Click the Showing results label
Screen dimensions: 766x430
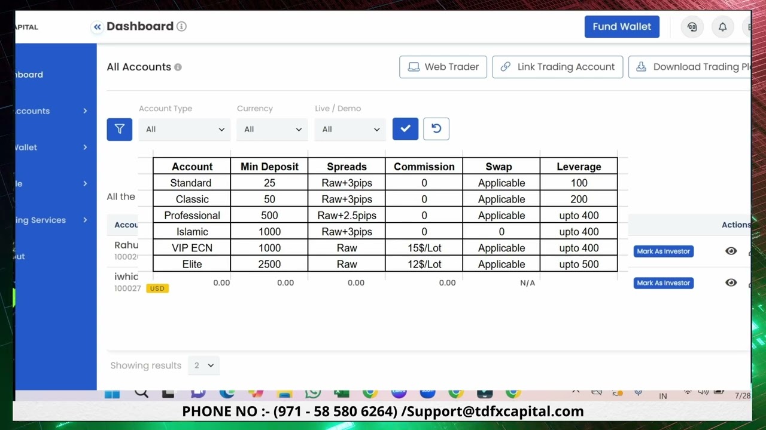click(146, 365)
